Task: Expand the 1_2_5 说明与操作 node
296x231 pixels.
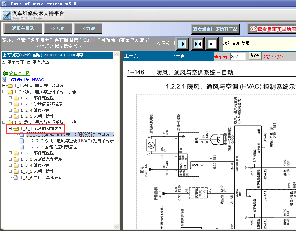Action: click(10, 116)
